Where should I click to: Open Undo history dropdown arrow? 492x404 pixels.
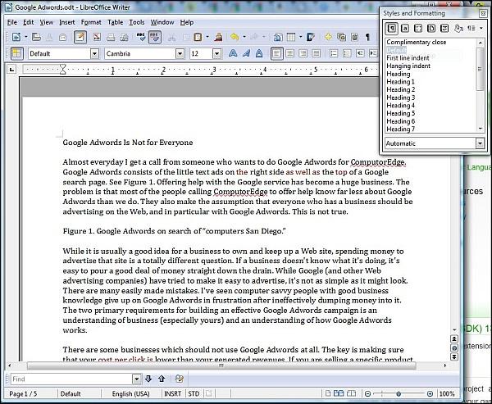244,37
